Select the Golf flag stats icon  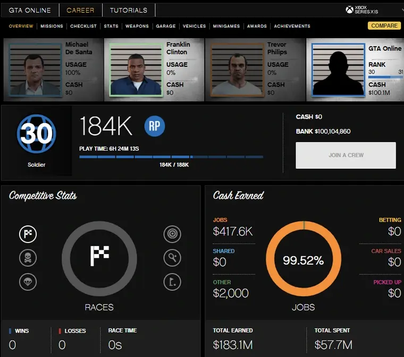[x=172, y=282]
